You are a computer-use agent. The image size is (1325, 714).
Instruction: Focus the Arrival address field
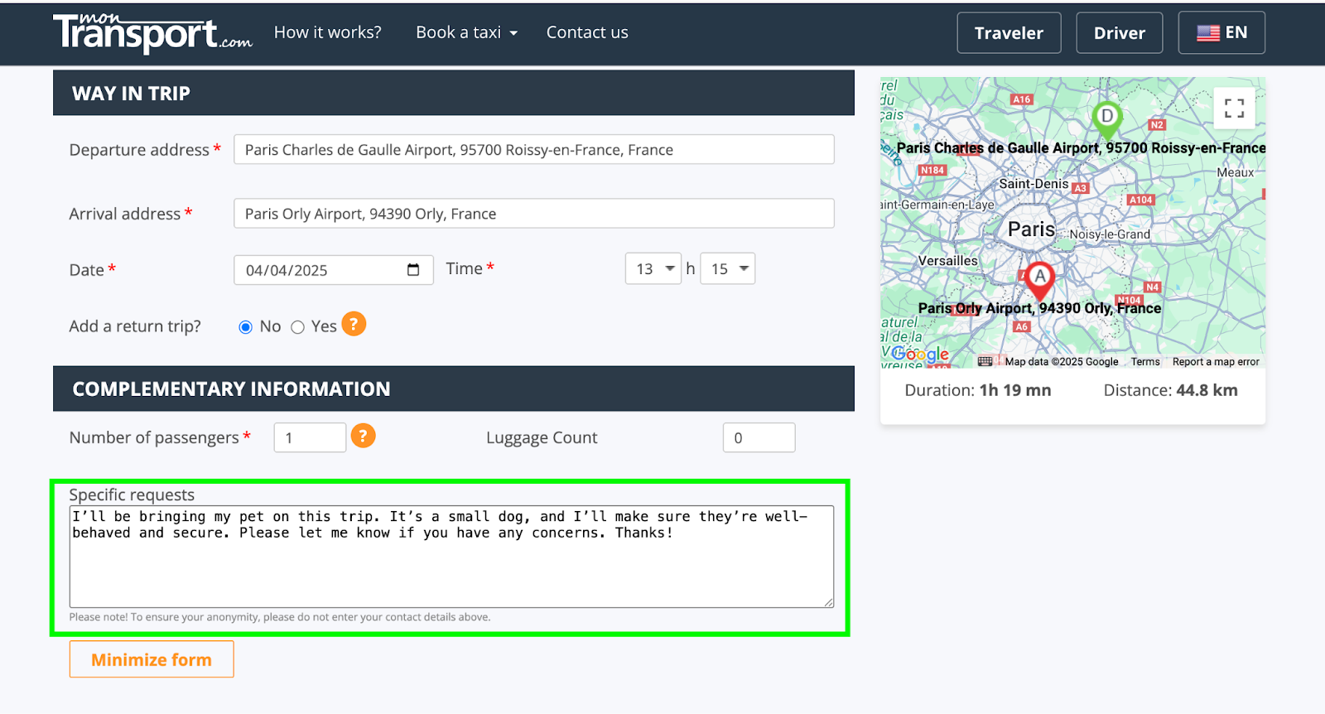coord(534,213)
